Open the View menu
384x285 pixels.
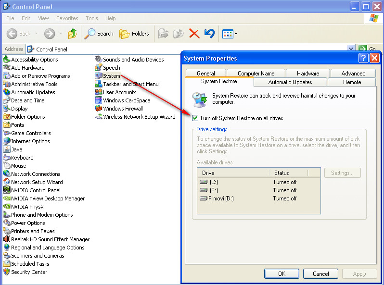43,18
